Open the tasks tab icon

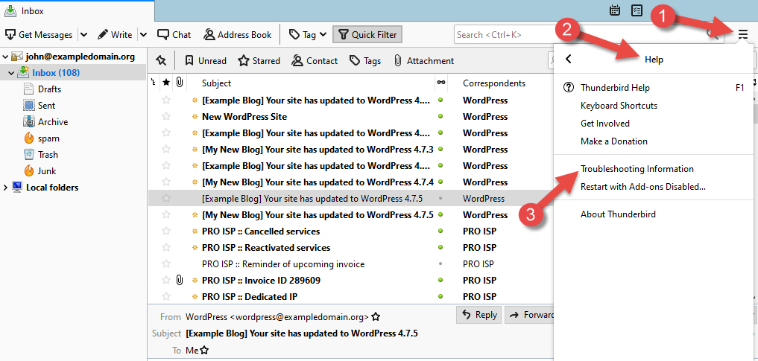point(637,10)
